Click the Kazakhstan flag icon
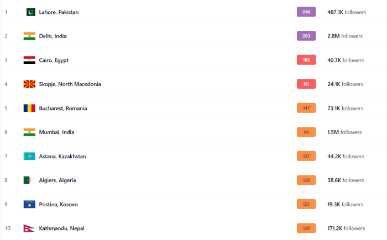 point(29,156)
